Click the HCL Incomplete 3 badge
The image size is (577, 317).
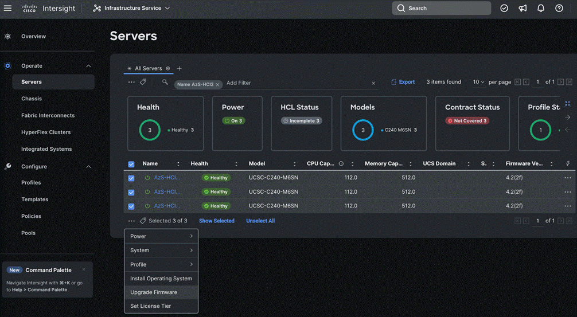click(301, 120)
